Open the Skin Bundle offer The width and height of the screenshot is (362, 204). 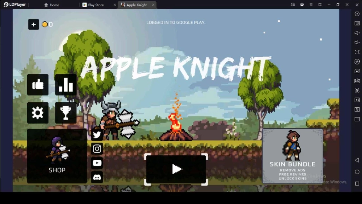click(292, 156)
